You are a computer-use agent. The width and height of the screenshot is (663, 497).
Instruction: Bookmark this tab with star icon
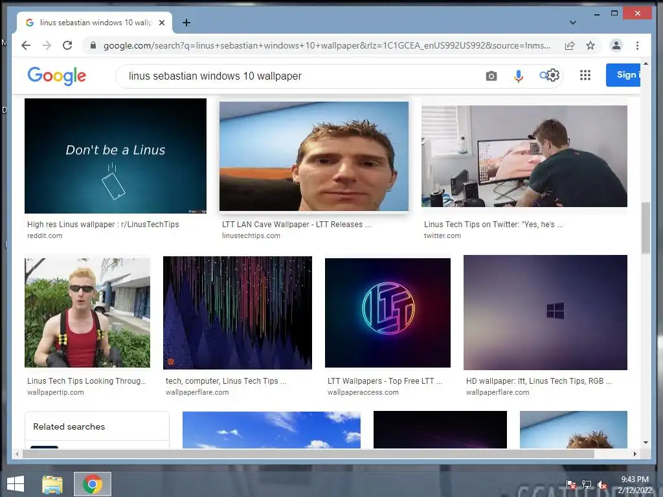tap(590, 45)
